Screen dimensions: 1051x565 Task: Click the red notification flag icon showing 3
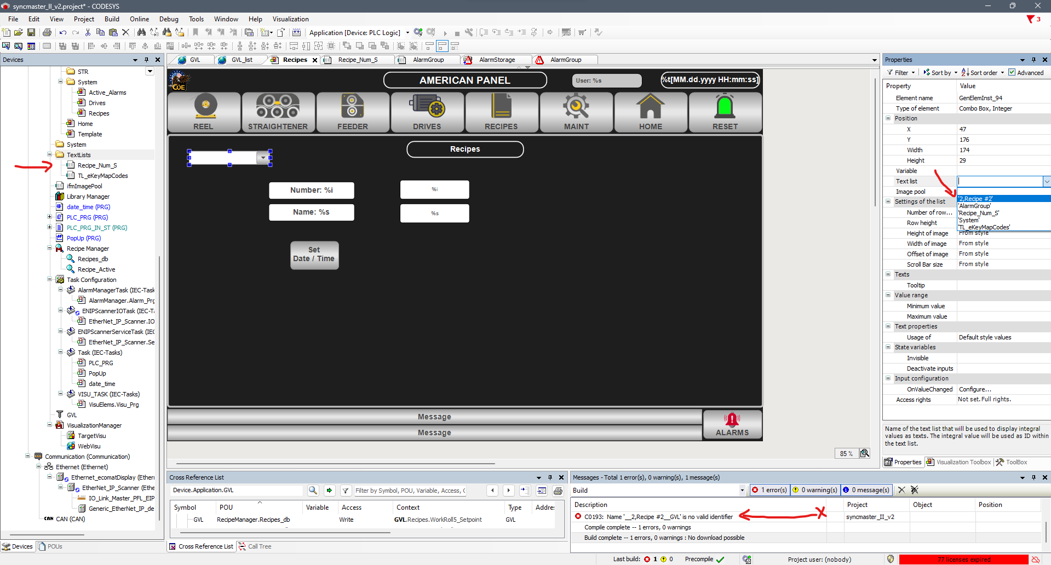(x=1031, y=19)
